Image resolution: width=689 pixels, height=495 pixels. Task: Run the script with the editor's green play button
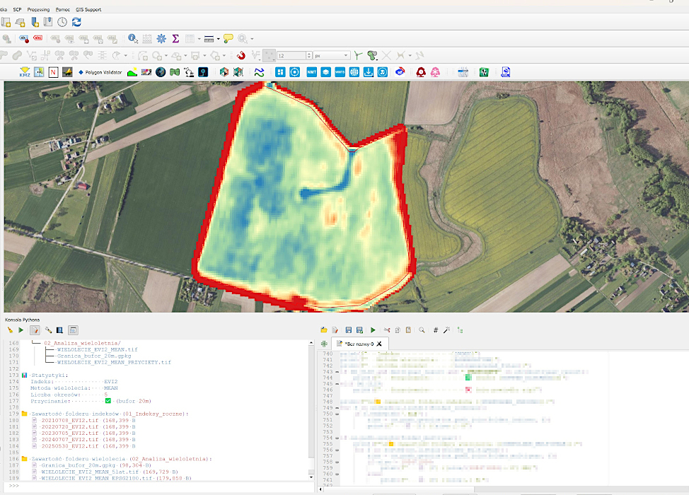pos(373,330)
